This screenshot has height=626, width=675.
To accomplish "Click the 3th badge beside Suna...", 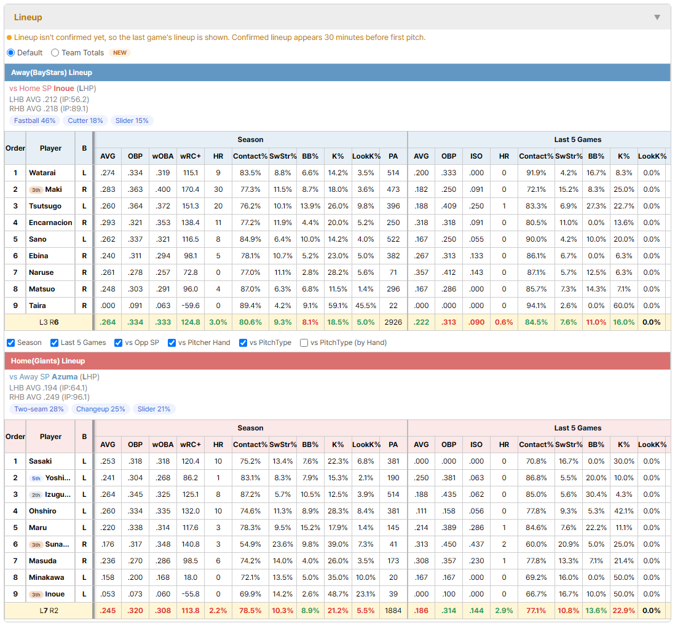I will (36, 545).
